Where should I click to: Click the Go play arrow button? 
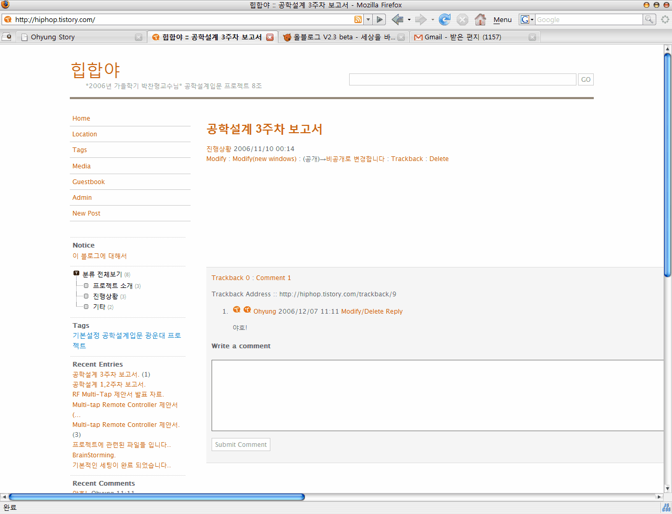381,19
